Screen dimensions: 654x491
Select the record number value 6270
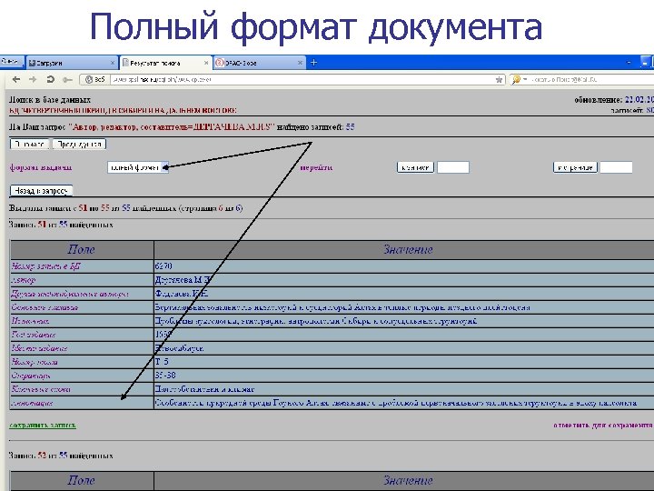pyautogui.click(x=163, y=266)
